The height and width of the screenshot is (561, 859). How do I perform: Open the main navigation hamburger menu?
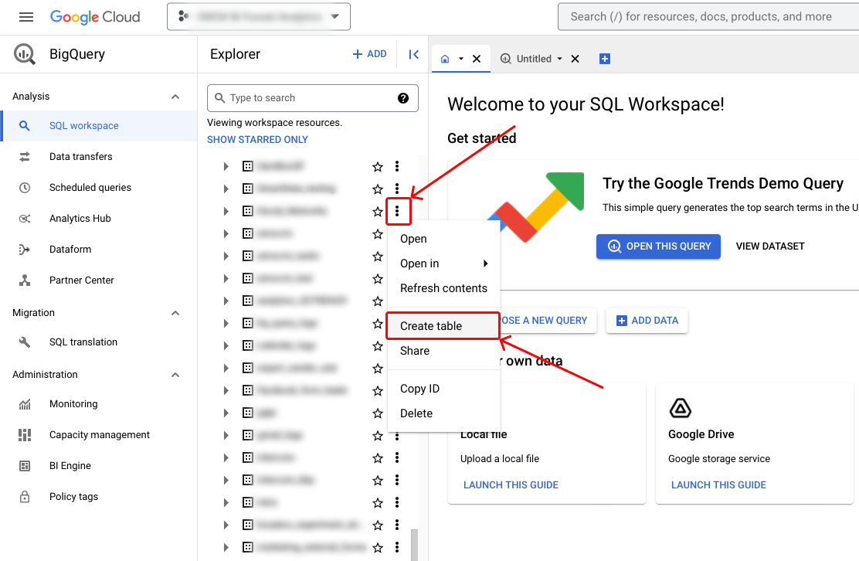(x=25, y=17)
